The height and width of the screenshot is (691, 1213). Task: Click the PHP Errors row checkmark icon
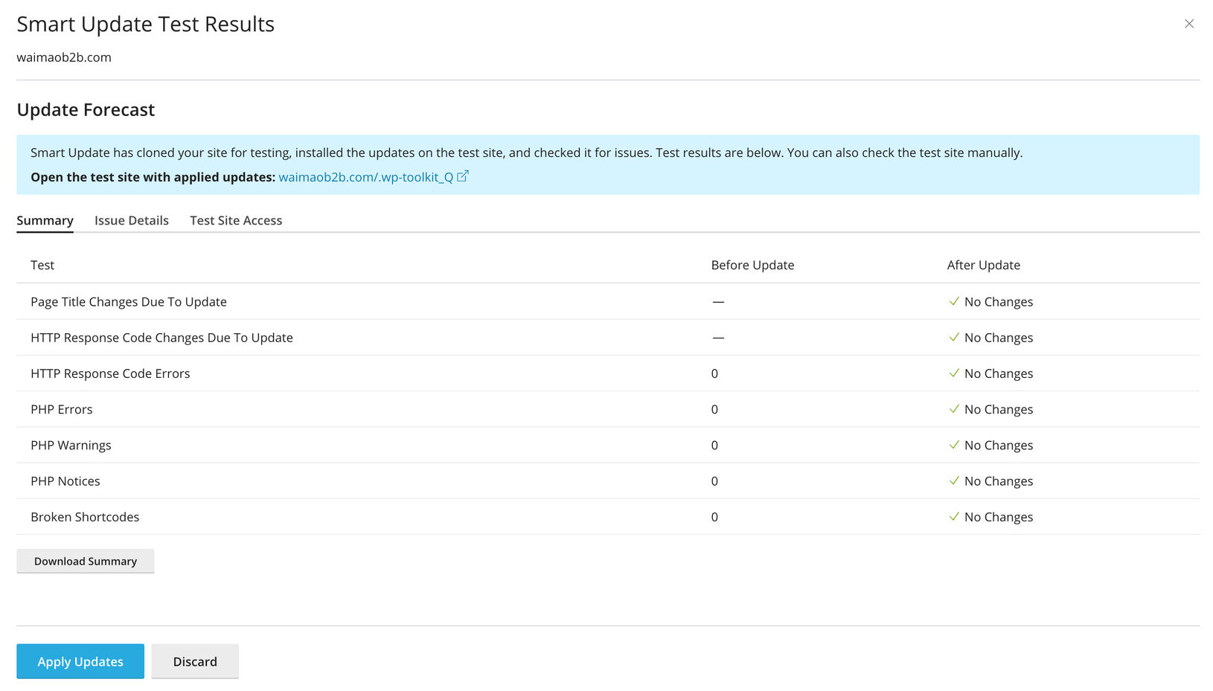point(954,409)
